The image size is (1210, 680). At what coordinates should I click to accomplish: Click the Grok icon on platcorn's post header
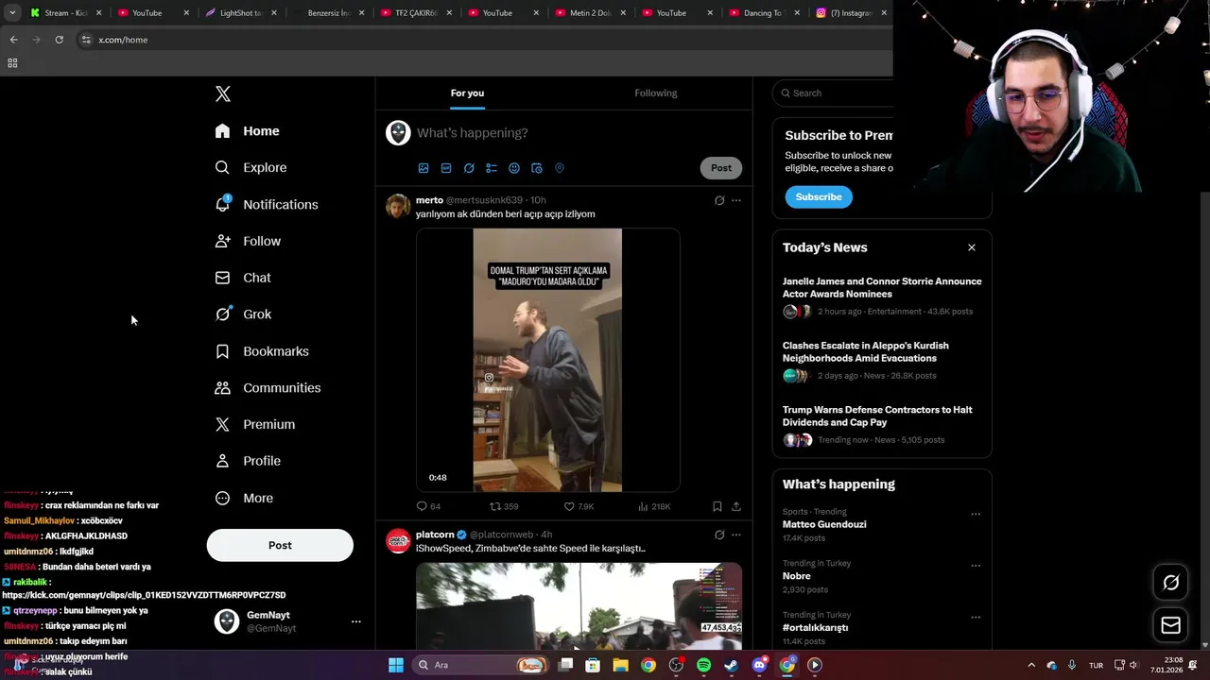point(719,535)
